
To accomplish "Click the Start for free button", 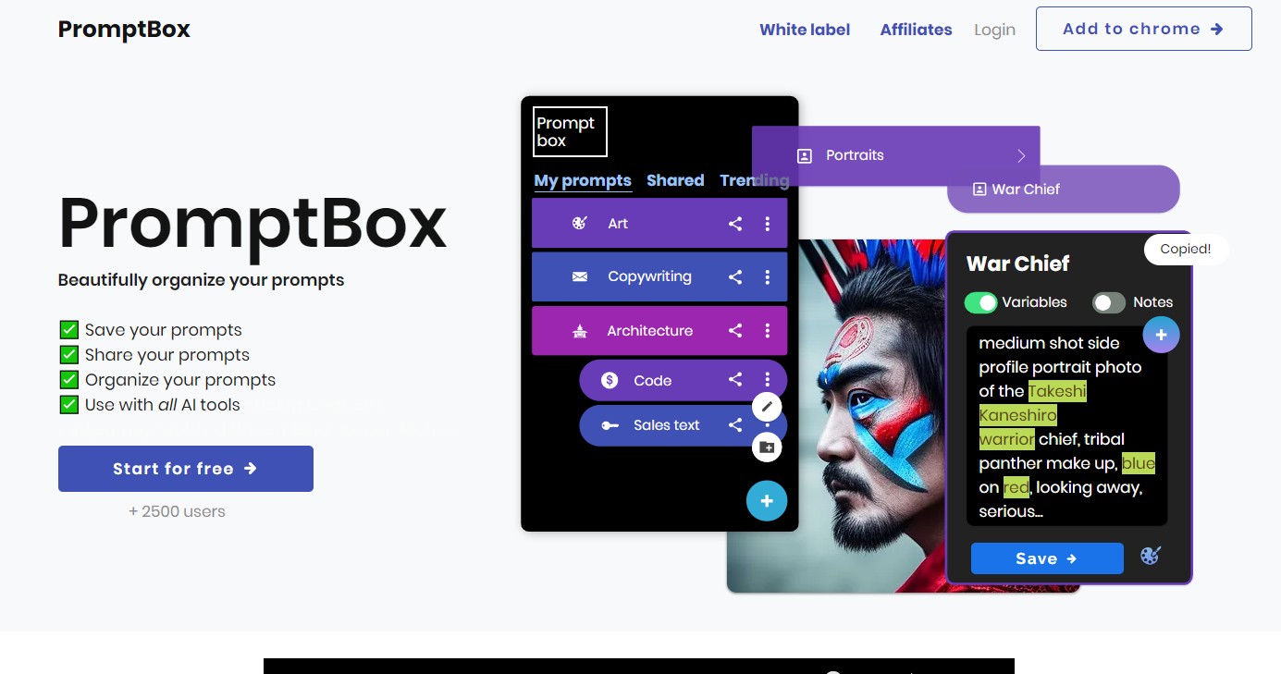I will (186, 469).
